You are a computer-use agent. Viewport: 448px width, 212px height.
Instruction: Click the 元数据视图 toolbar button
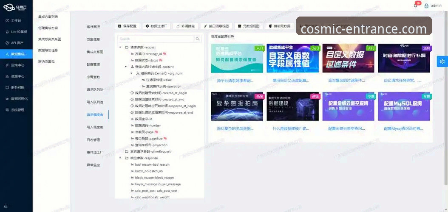click(x=248, y=26)
